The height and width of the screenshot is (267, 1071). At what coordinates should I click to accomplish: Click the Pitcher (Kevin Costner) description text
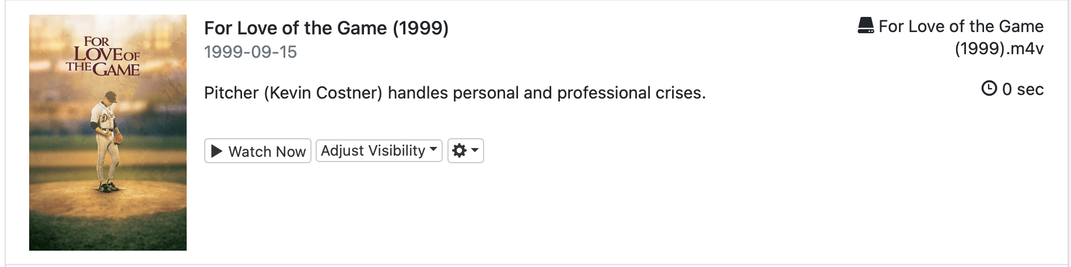[454, 93]
